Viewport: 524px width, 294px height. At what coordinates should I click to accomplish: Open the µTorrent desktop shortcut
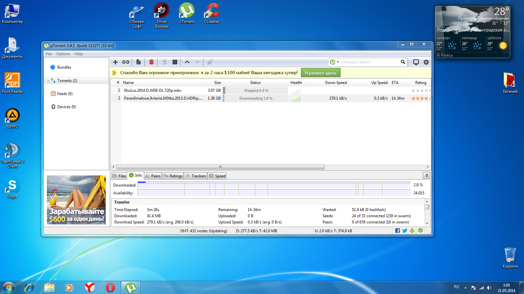tap(187, 13)
